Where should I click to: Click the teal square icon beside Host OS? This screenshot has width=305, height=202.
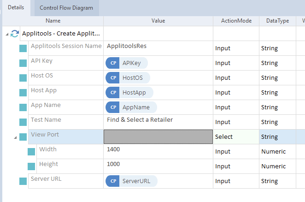tap(23, 78)
